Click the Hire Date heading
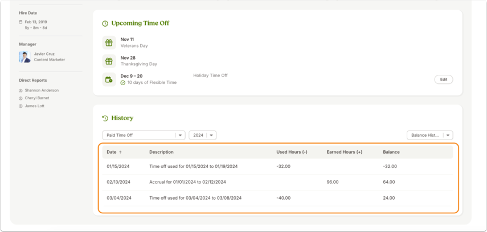 pos(28,13)
